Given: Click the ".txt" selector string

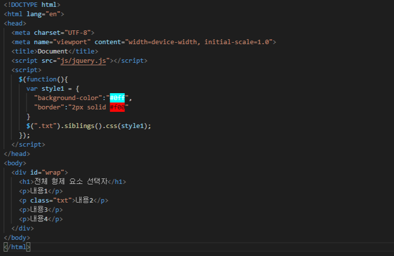Looking at the screenshot, I should (45, 126).
